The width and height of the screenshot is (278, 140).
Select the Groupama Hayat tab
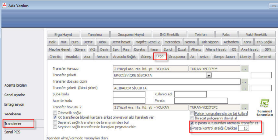tap(130, 35)
